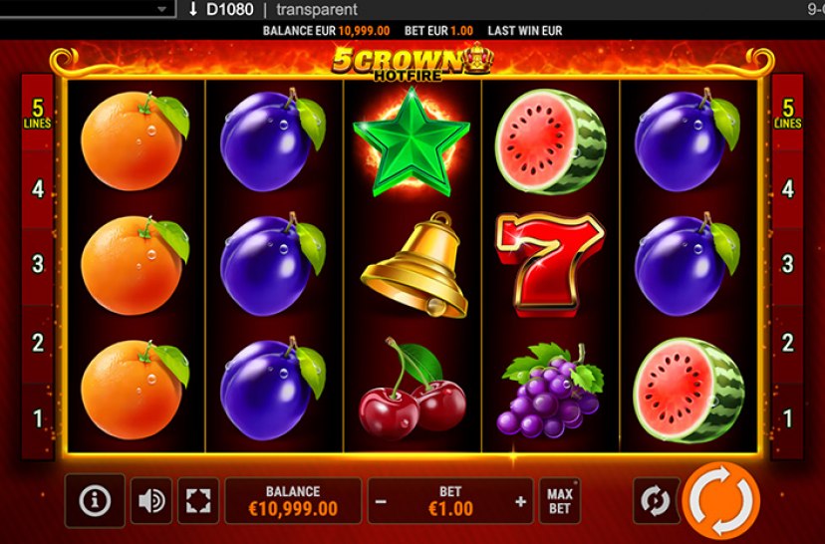Click the down arrow next to D1080
The height and width of the screenshot is (544, 825).
(x=193, y=9)
